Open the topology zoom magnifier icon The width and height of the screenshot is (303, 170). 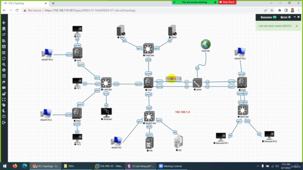coord(4,65)
